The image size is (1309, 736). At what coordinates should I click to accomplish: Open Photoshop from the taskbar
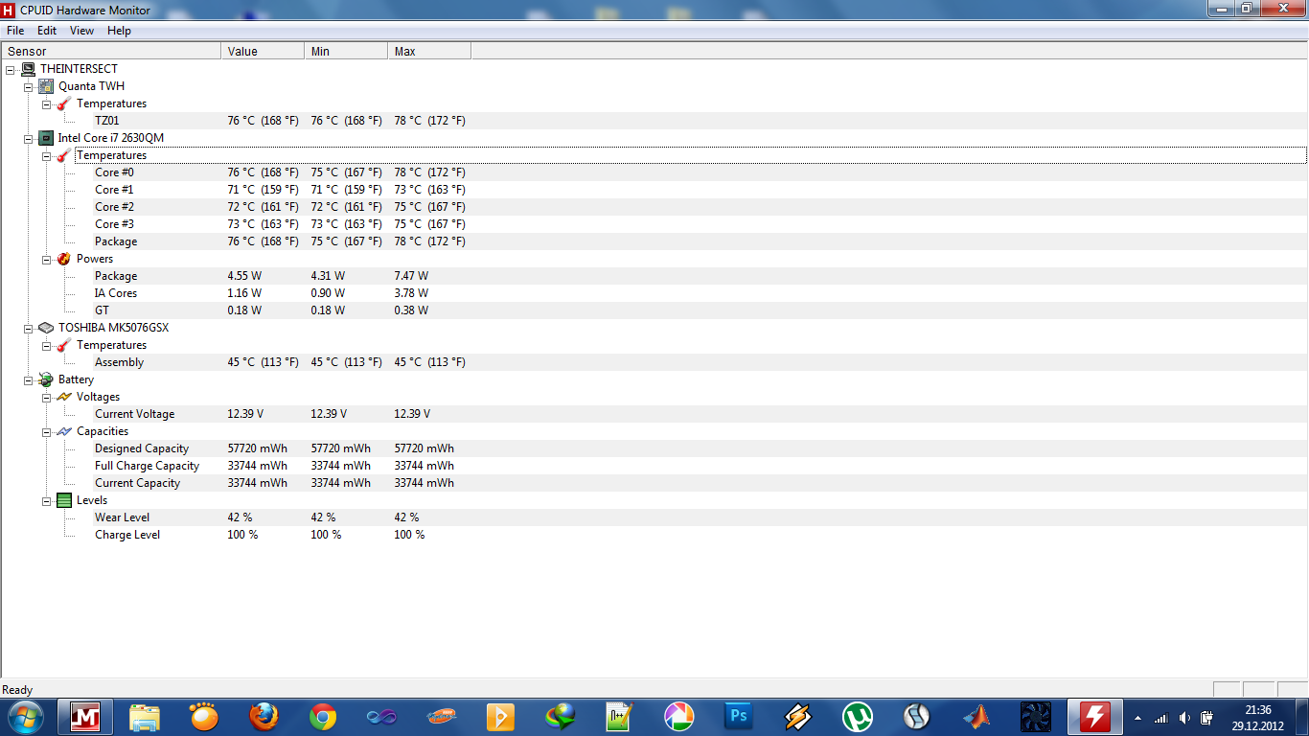pos(738,716)
